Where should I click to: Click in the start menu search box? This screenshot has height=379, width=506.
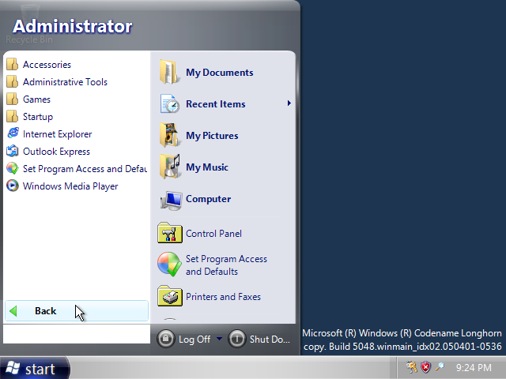[x=77, y=334]
